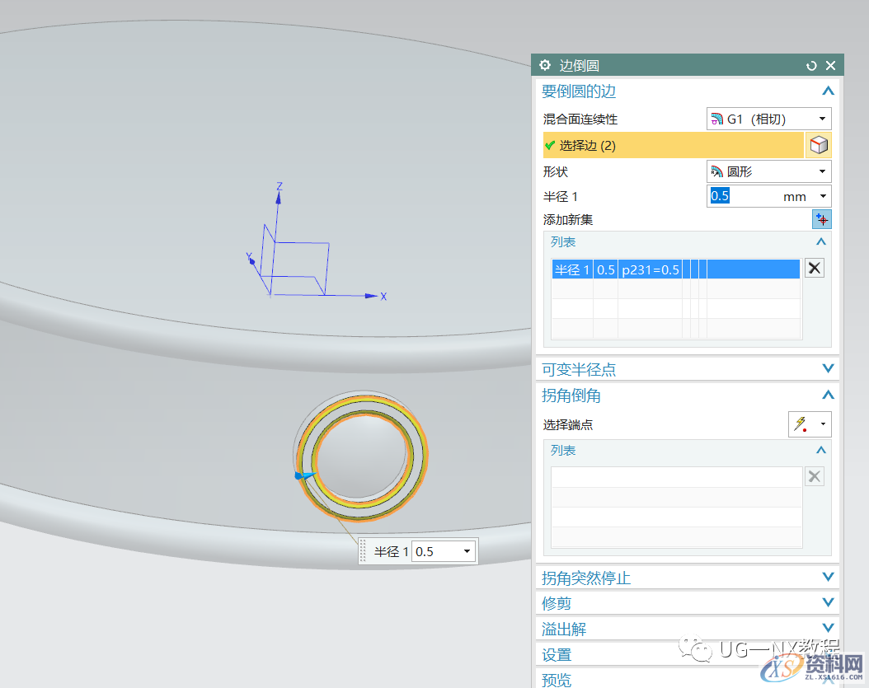Click the X icon to delete 半径1 entry
Screen dimensions: 869x688
tap(815, 268)
